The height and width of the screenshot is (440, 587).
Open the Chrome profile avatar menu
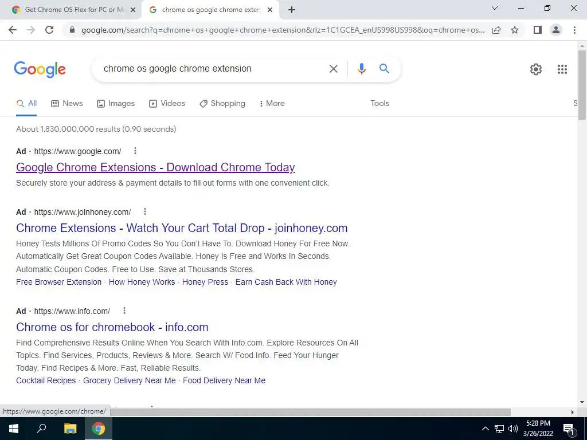(556, 30)
